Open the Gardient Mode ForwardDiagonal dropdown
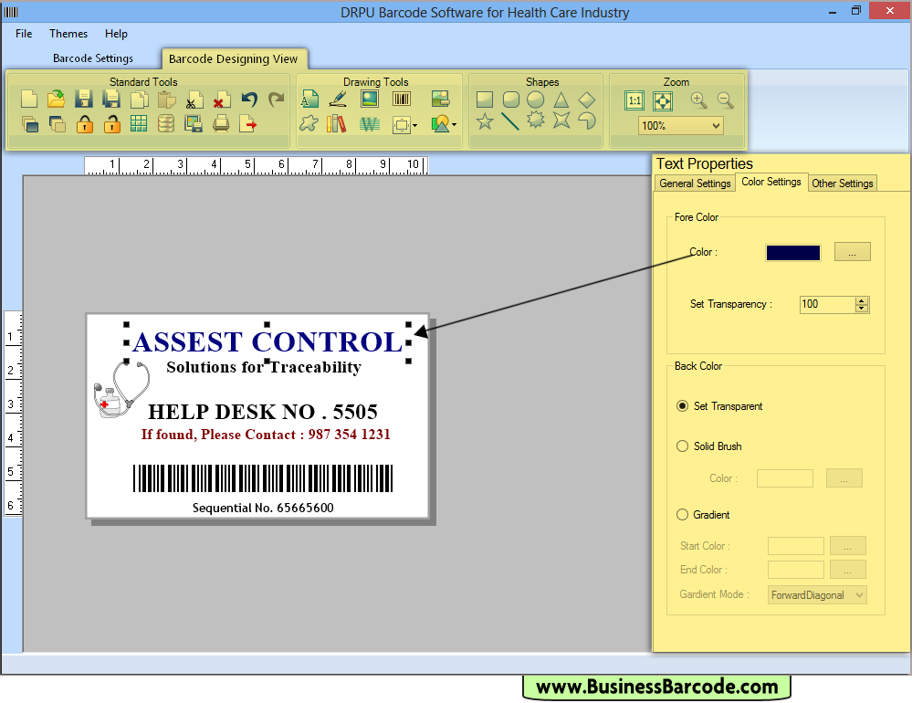The image size is (912, 703). pyautogui.click(x=817, y=595)
